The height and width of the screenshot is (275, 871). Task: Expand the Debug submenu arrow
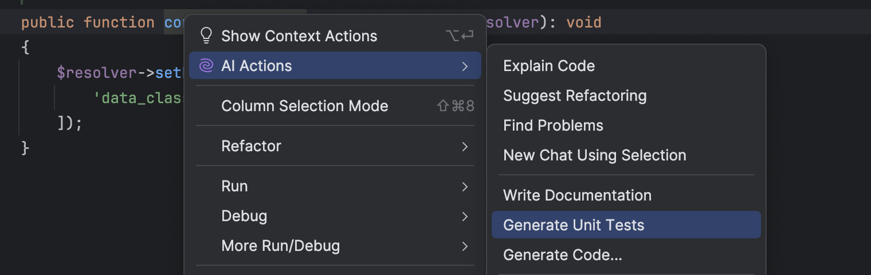click(465, 216)
